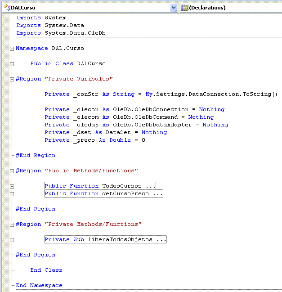Click the _preco As Double declaration

tap(95, 140)
